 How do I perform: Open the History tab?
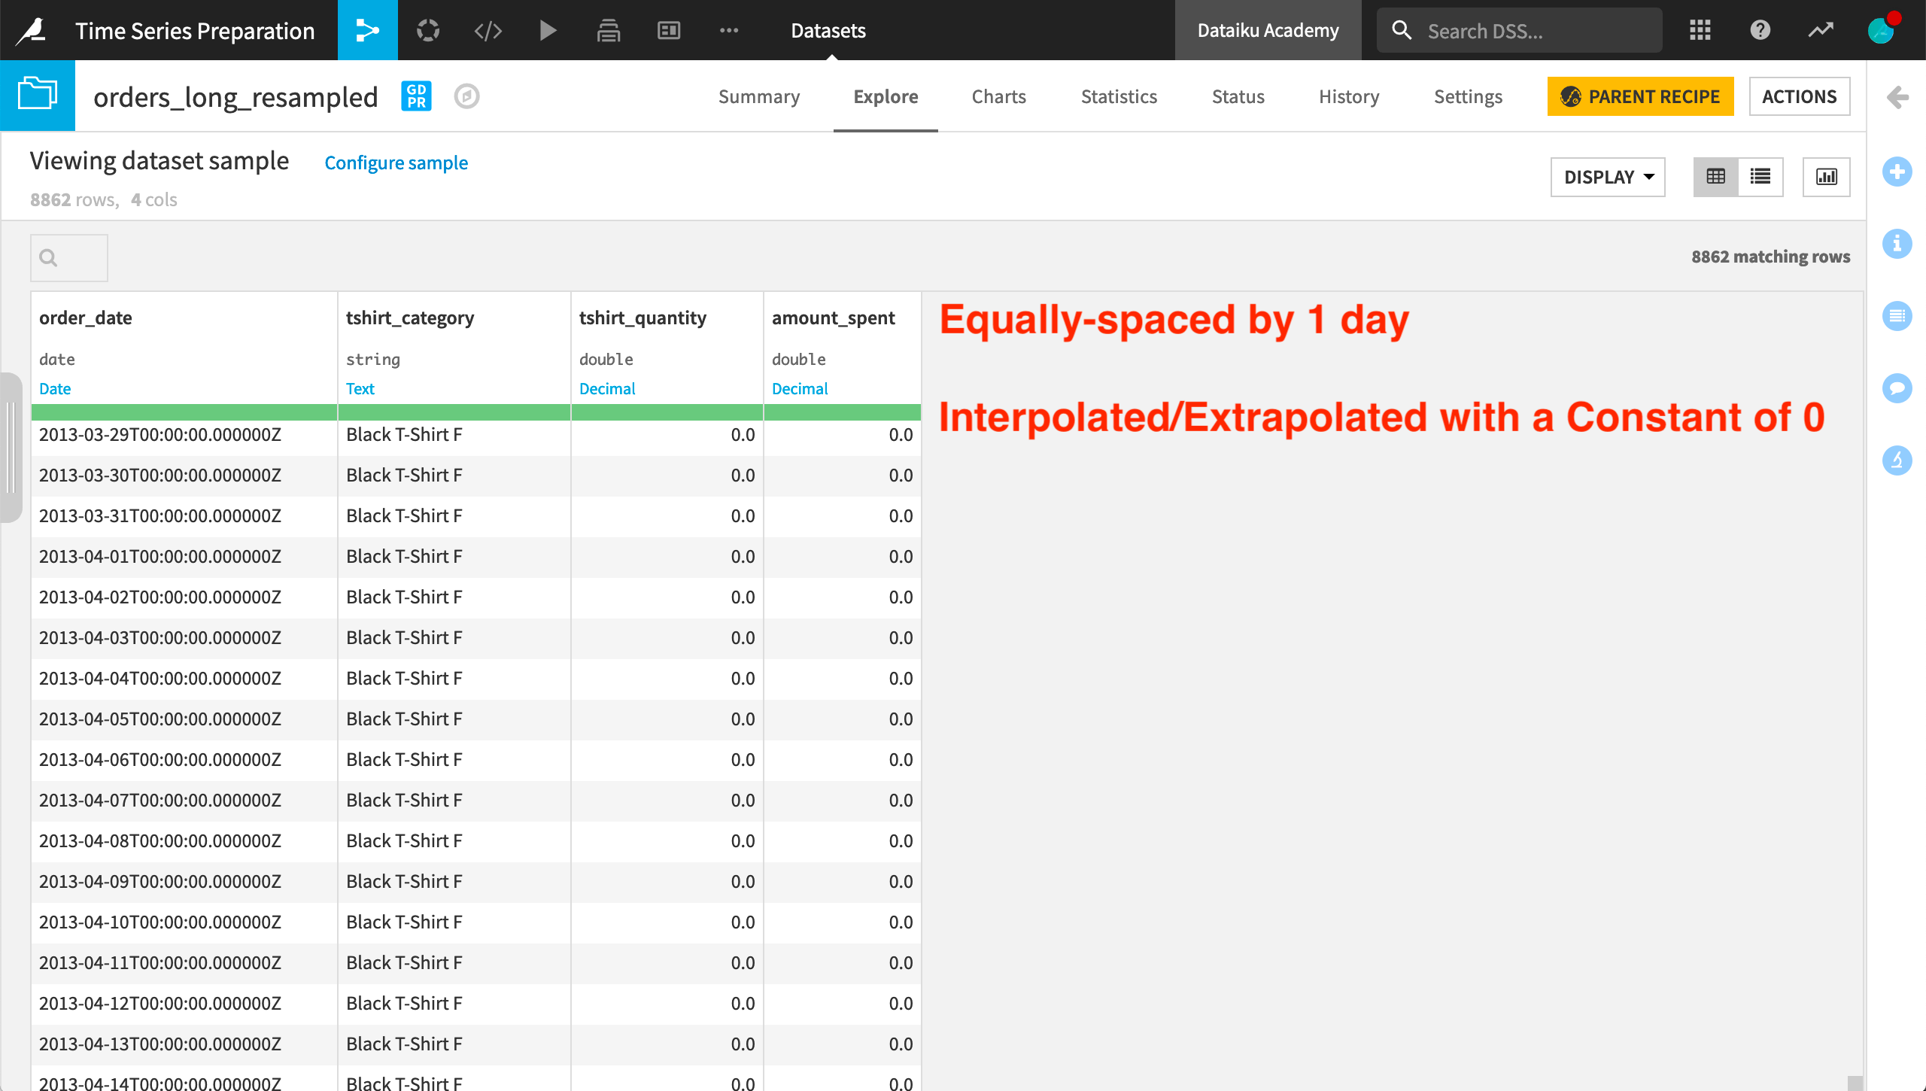(1349, 96)
